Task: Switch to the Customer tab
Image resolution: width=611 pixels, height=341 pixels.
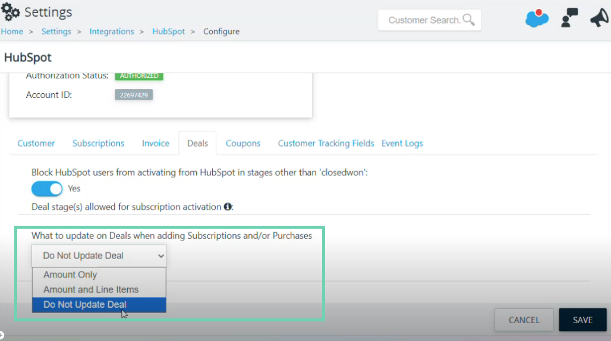Action: pyautogui.click(x=36, y=143)
